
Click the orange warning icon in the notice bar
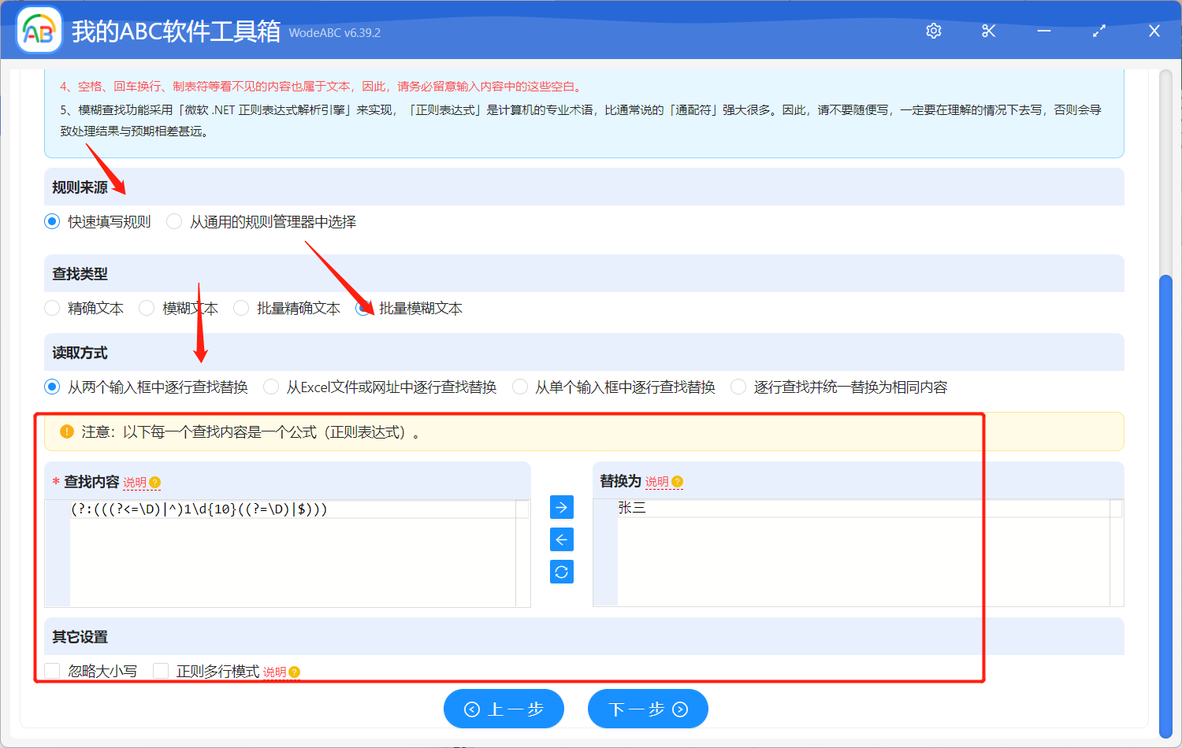[67, 431]
